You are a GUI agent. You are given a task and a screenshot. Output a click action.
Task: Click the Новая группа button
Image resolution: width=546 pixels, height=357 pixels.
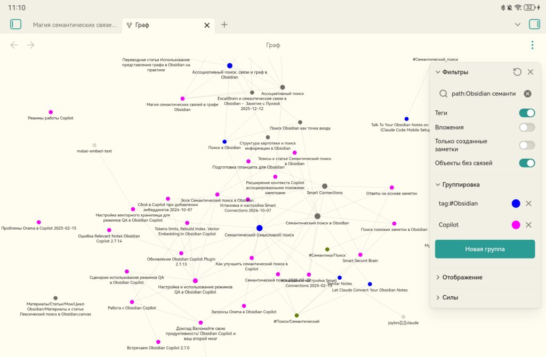pyautogui.click(x=485, y=249)
